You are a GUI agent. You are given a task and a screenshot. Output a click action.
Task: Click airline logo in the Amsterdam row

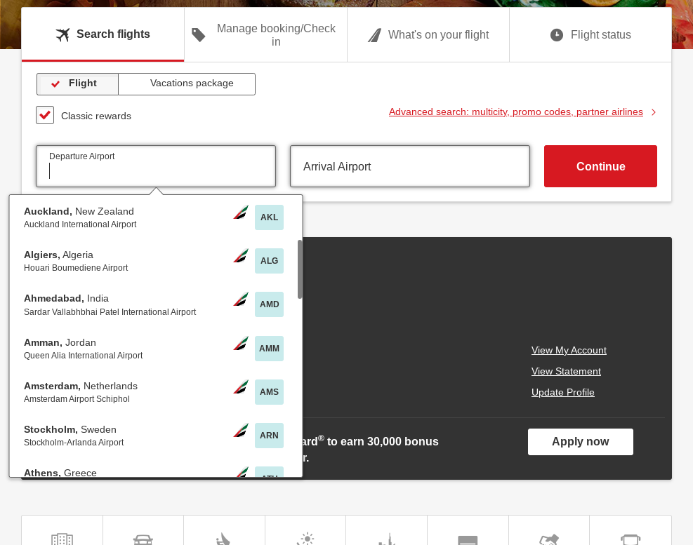pos(241,387)
